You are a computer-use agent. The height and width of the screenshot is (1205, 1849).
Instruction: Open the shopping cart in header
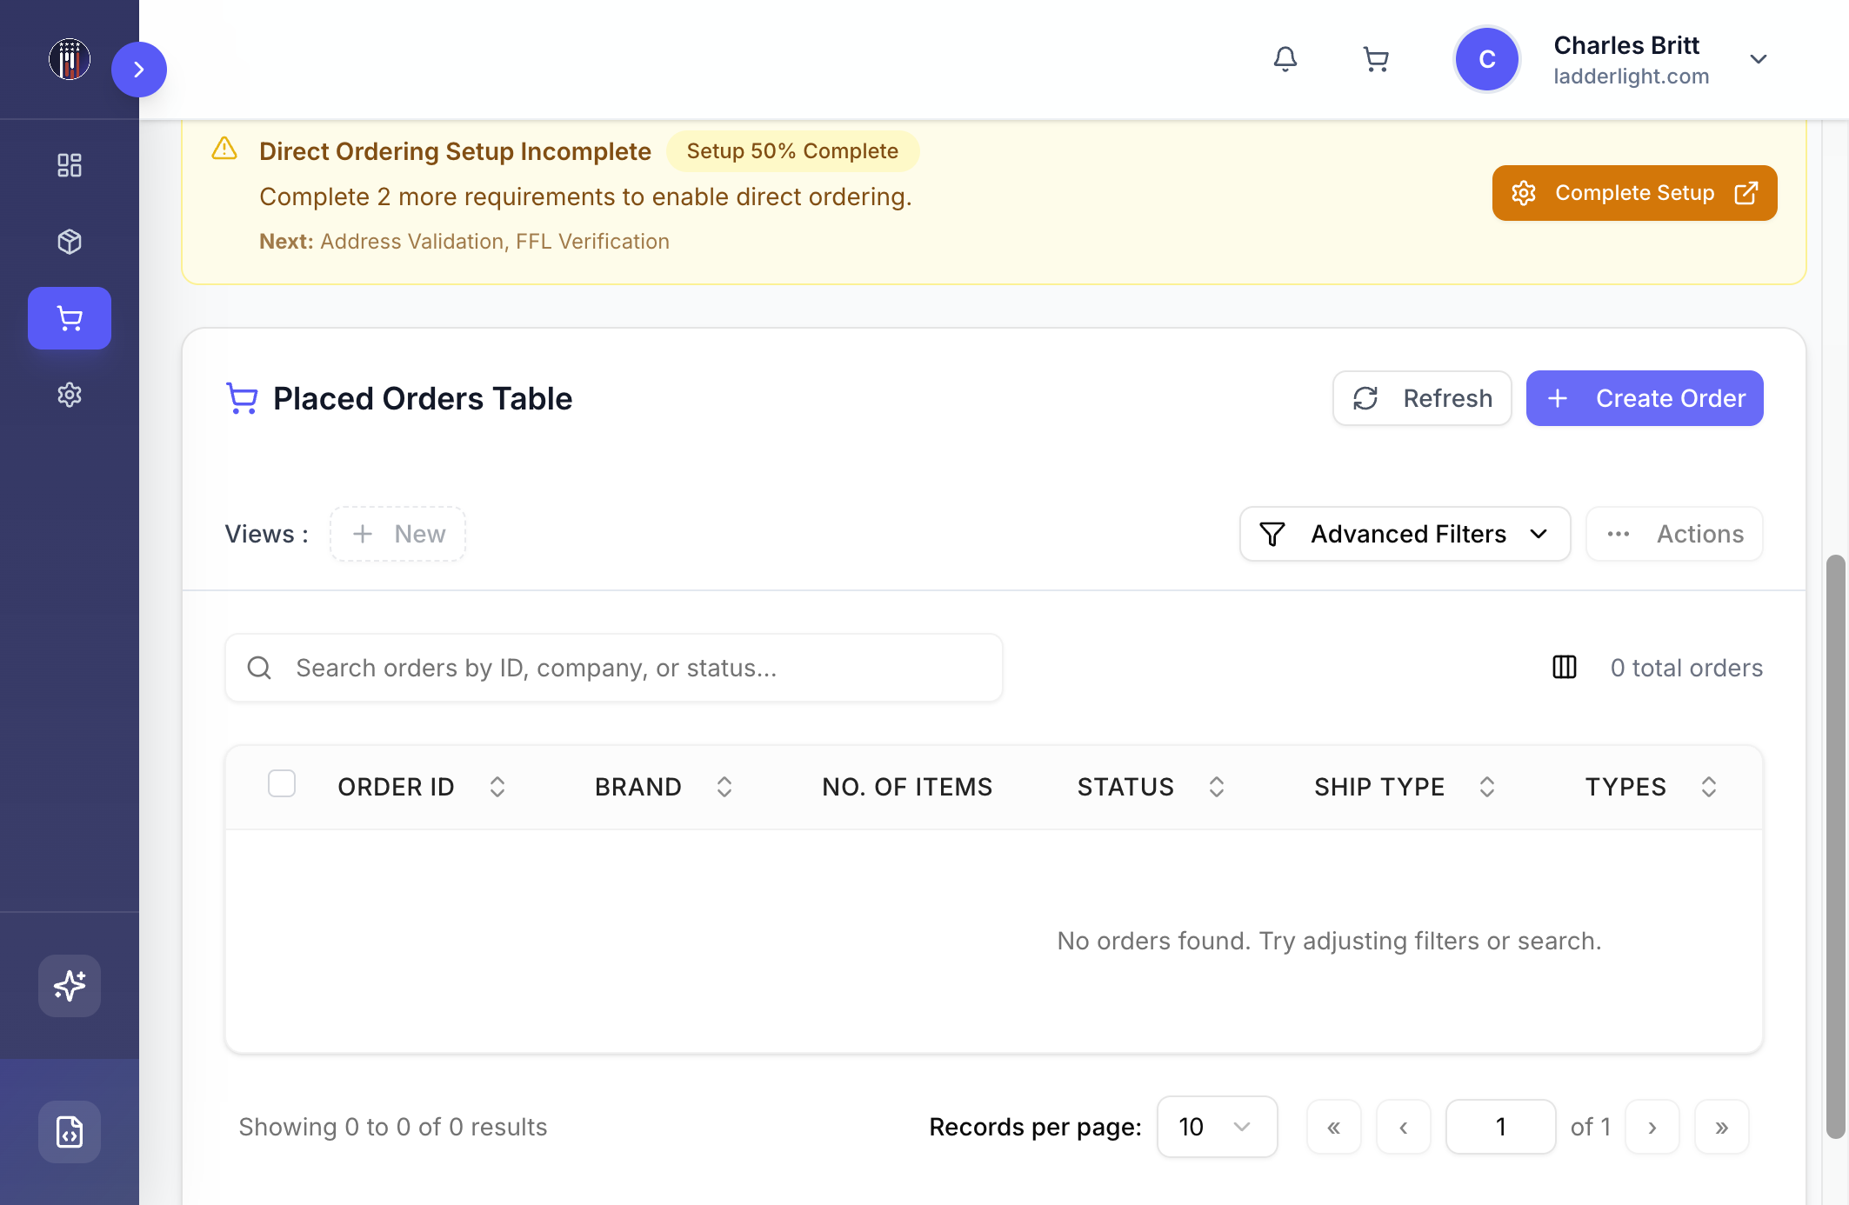coord(1376,59)
